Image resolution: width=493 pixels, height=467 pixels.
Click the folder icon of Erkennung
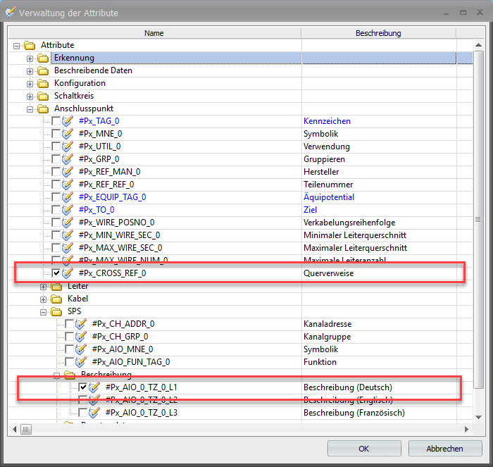tap(43, 58)
